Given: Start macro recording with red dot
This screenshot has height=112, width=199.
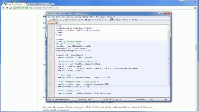Looking at the screenshot, I should point(124,20).
